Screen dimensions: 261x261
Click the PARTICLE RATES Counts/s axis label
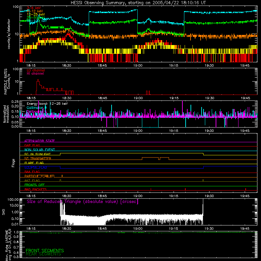coord(7,82)
